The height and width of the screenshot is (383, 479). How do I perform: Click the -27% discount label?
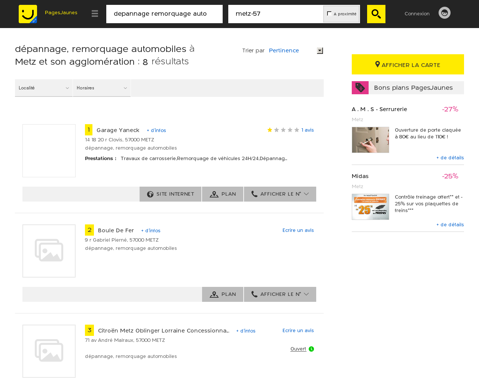pyautogui.click(x=450, y=109)
